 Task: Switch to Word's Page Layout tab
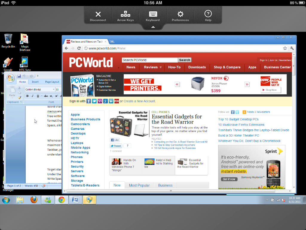click(52, 82)
